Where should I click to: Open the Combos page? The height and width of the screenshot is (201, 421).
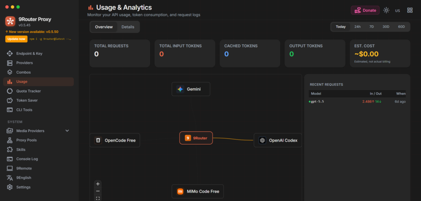pos(38,72)
